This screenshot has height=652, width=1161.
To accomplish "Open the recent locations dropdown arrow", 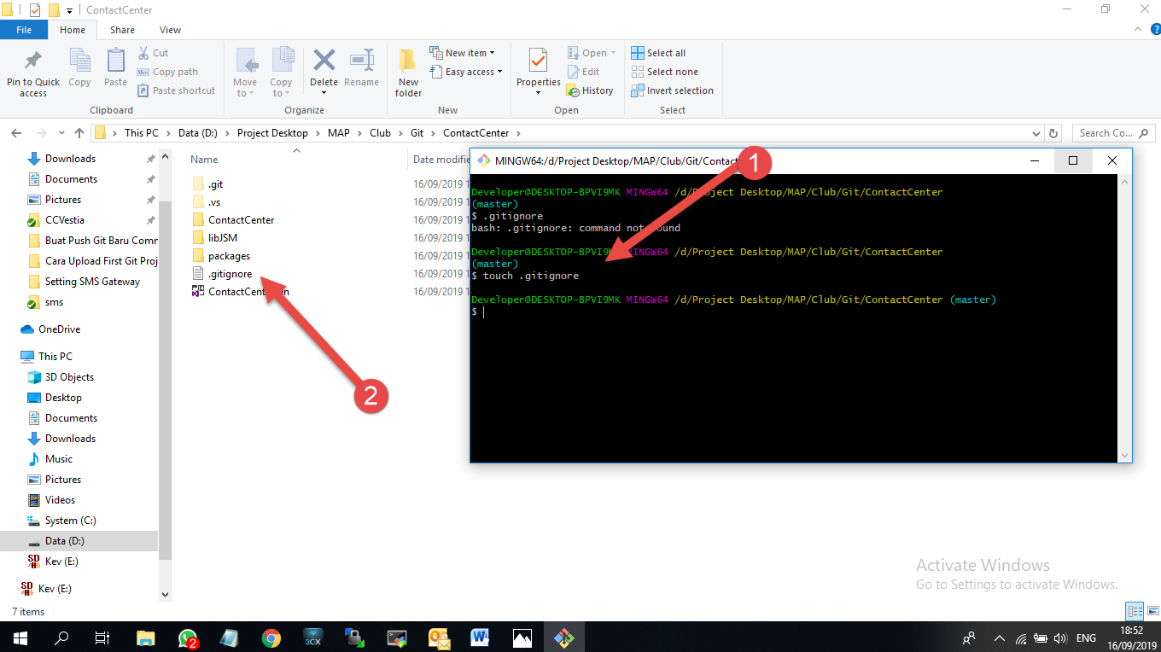I will click(61, 133).
